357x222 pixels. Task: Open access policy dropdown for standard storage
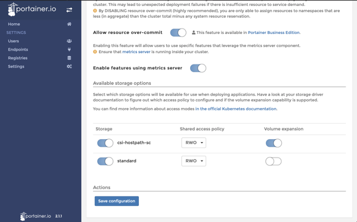[x=194, y=161]
